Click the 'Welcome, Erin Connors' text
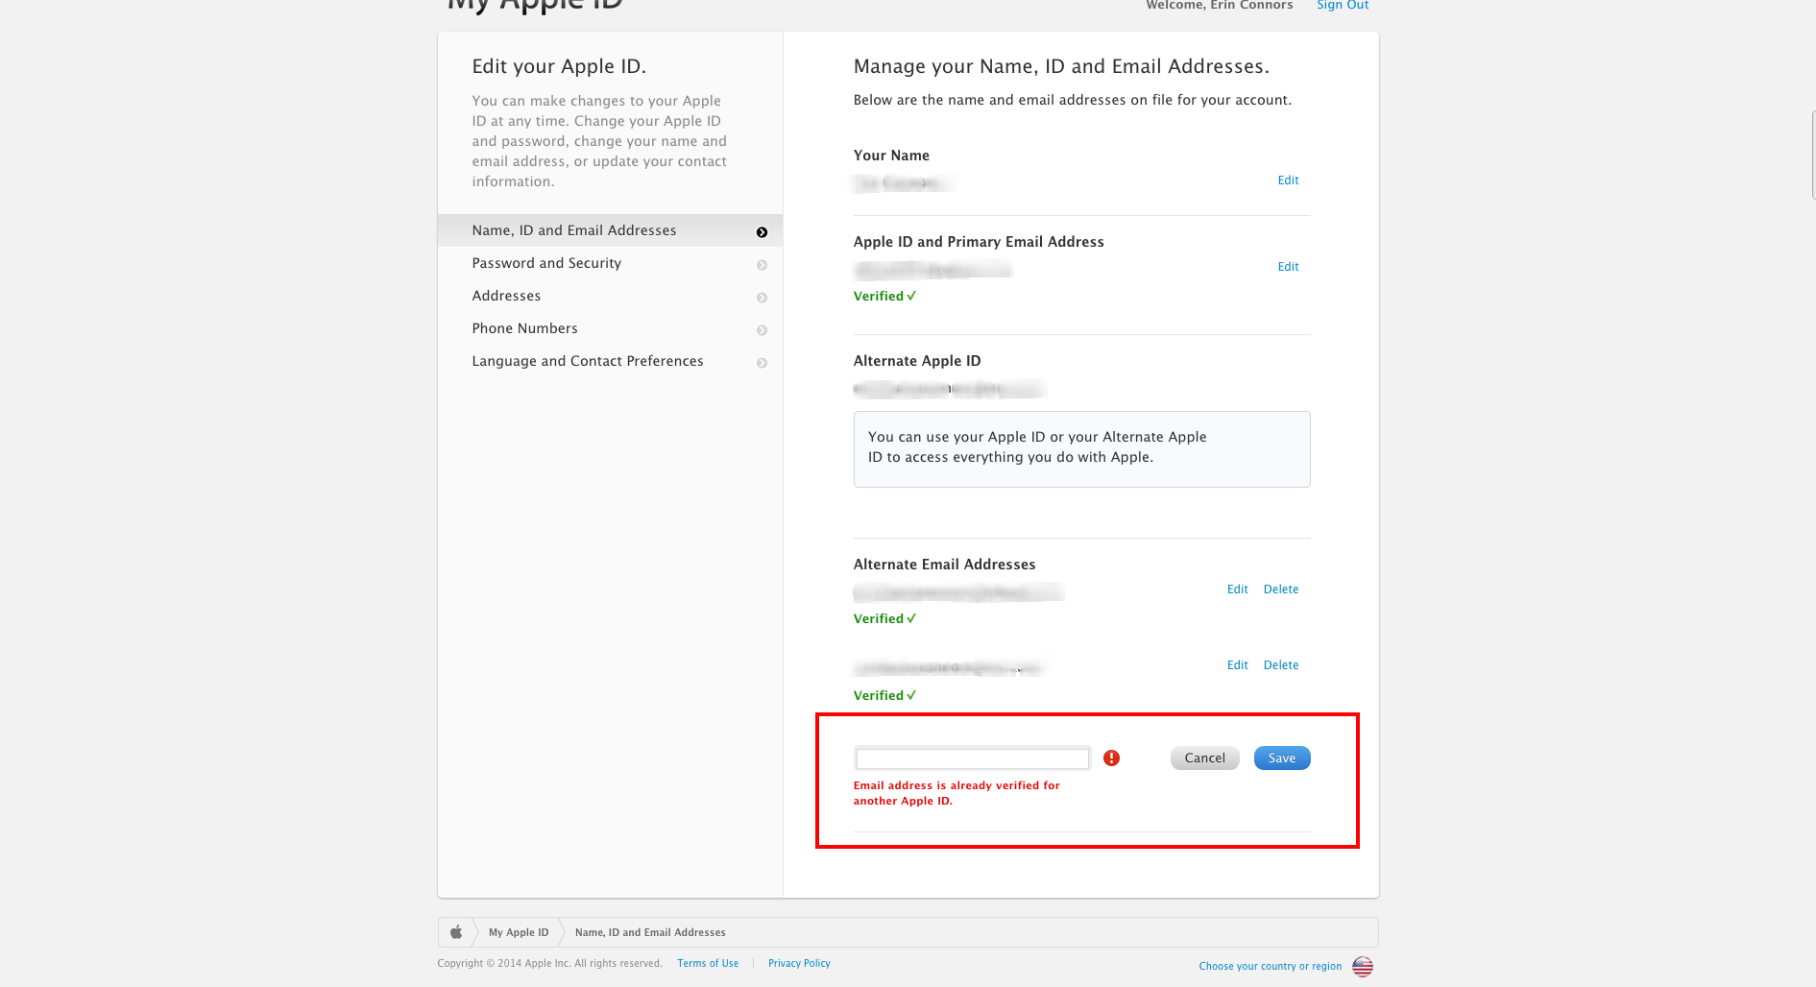 (x=1220, y=5)
